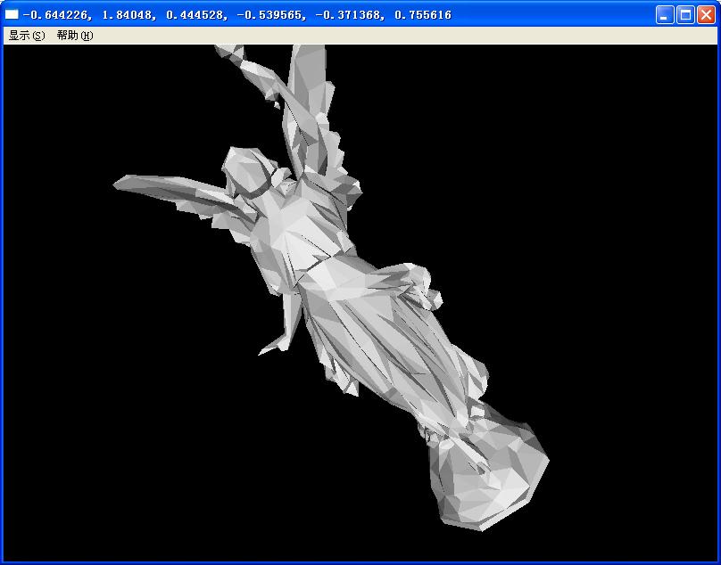Open the 帮助(H) menu

[75, 36]
